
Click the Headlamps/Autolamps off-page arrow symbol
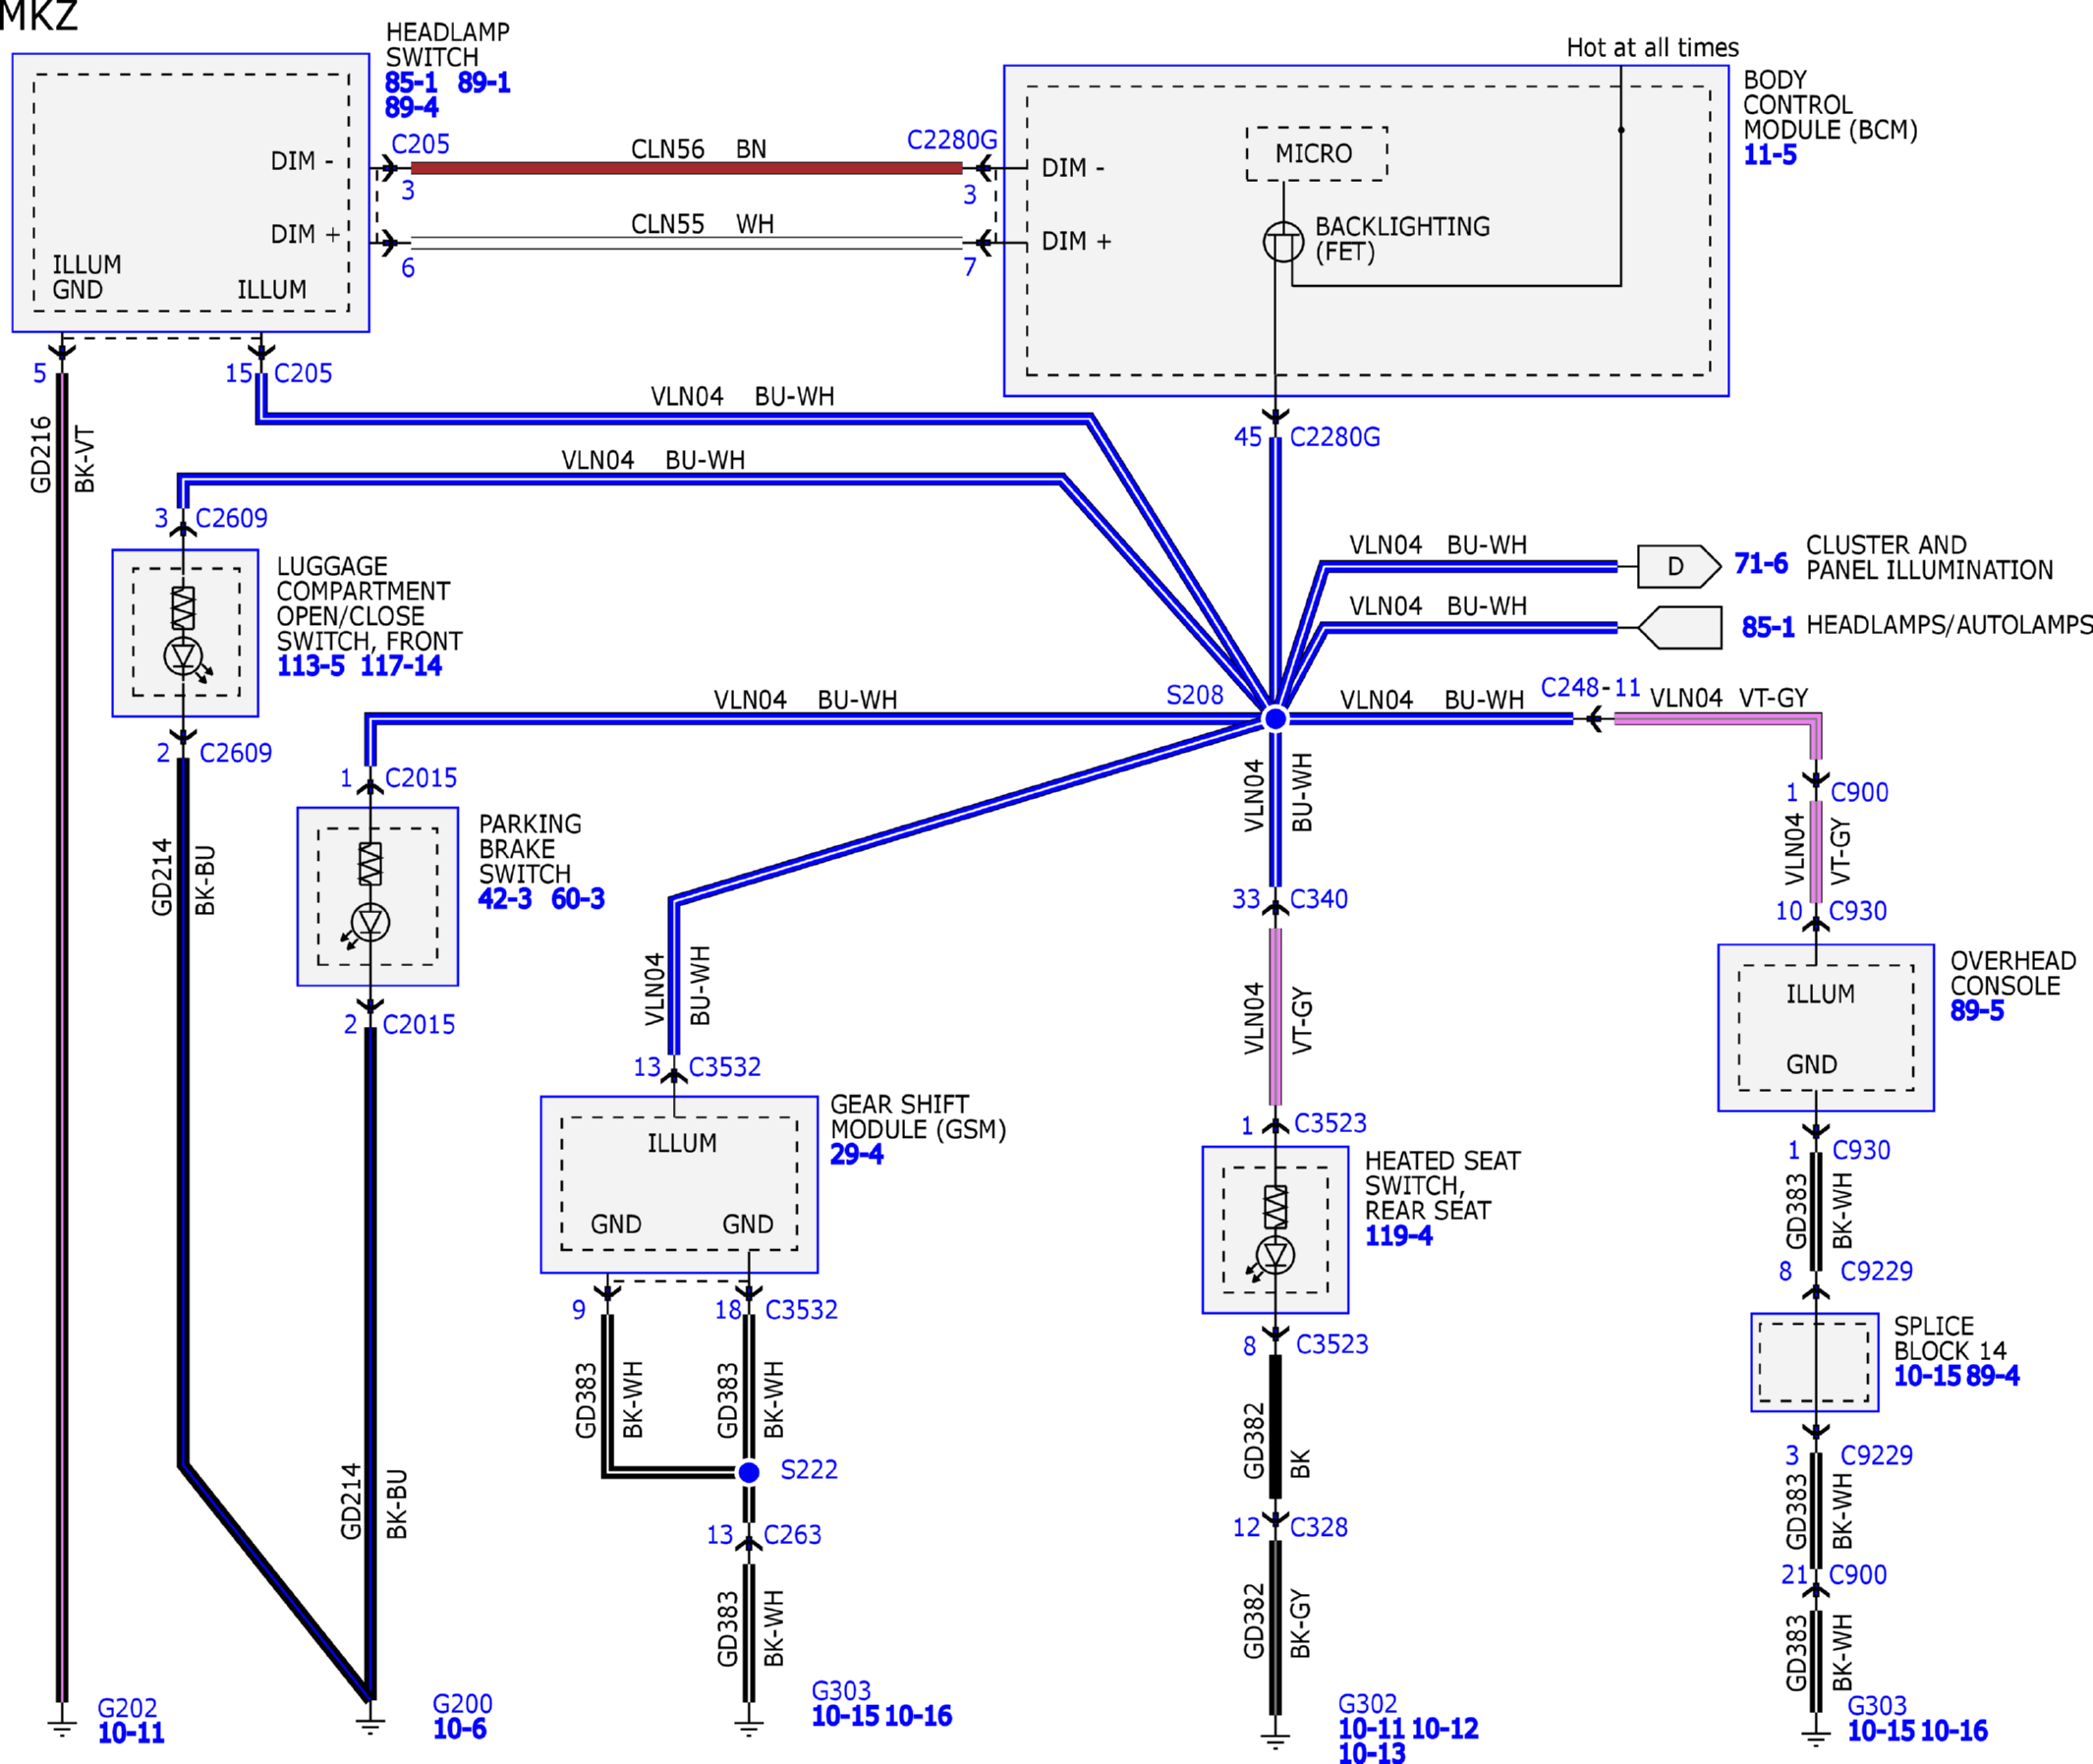click(1680, 628)
